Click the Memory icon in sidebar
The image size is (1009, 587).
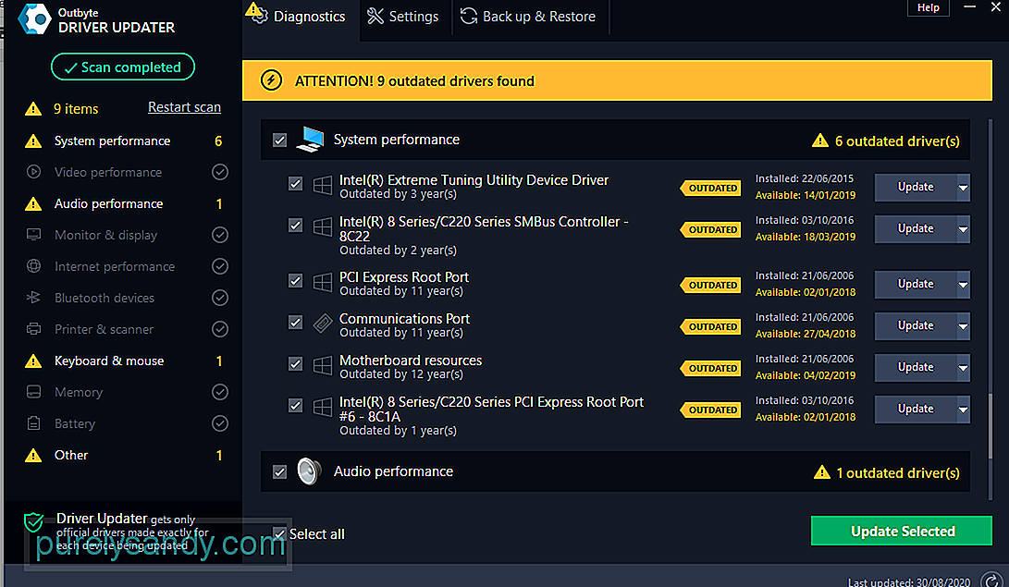tap(33, 392)
